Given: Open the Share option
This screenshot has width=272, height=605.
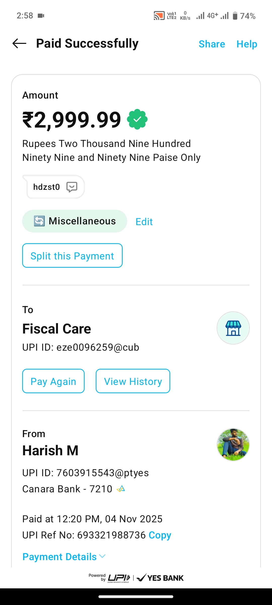Looking at the screenshot, I should [x=212, y=44].
